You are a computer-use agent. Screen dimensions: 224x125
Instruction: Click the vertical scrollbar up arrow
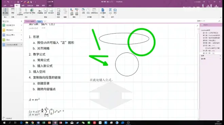point(199,29)
